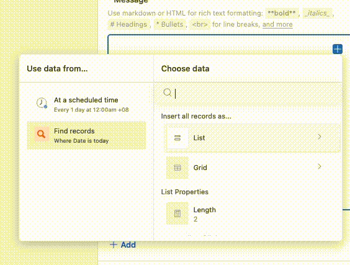Click the Length property number icon
This screenshot has width=350, height=265.
(177, 213)
